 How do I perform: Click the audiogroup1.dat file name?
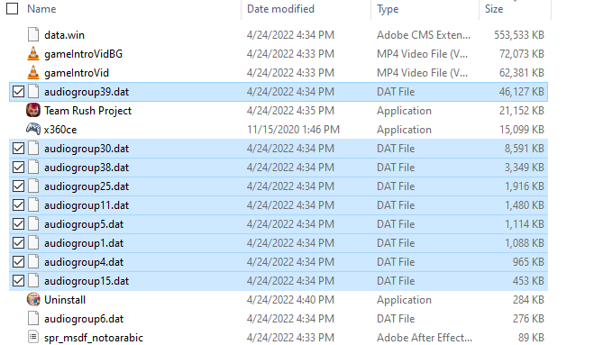pos(84,243)
